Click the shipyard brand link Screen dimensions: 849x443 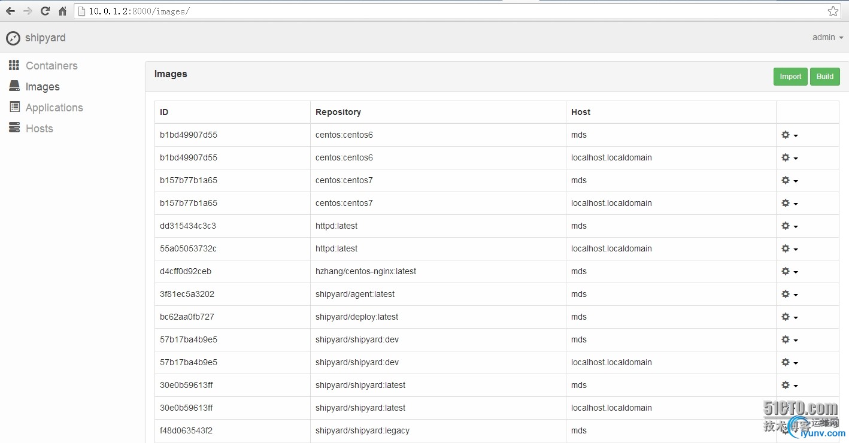coord(46,38)
